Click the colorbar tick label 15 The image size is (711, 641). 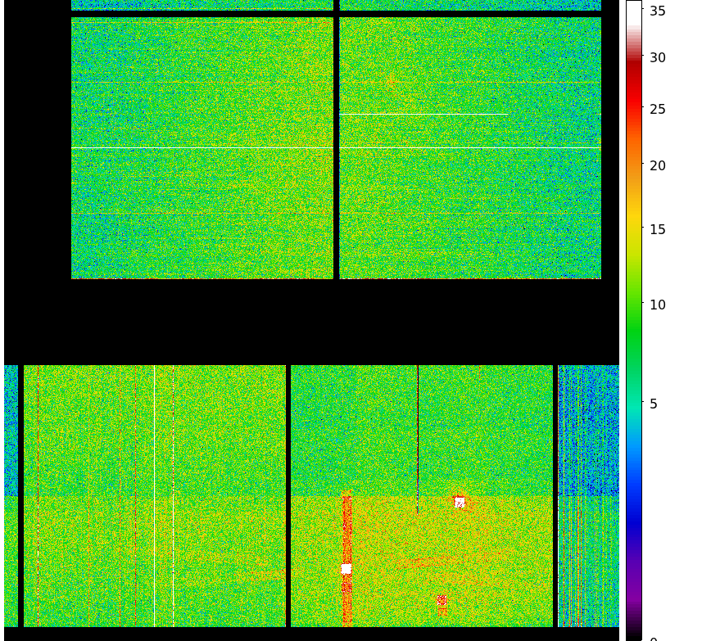[658, 229]
